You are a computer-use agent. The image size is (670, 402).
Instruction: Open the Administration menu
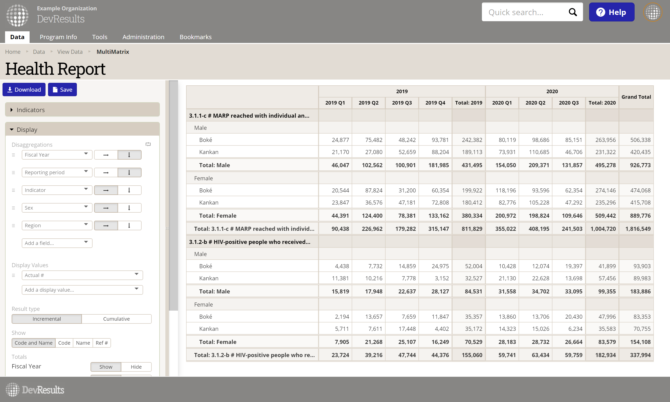pos(143,37)
